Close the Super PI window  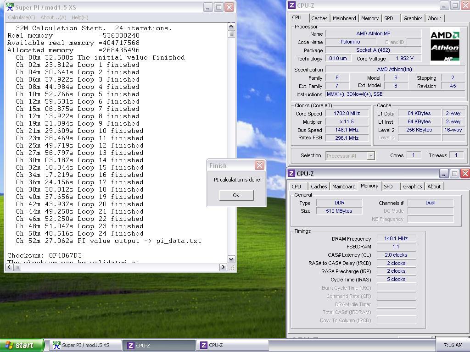(229, 7)
